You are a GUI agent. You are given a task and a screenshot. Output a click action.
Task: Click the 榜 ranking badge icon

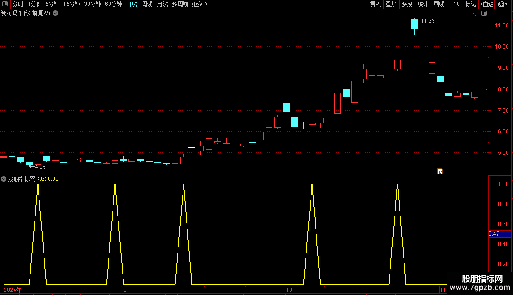tap(440, 172)
